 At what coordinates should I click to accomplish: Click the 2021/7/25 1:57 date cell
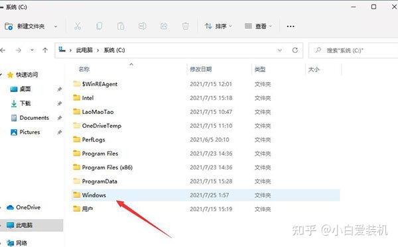click(210, 195)
